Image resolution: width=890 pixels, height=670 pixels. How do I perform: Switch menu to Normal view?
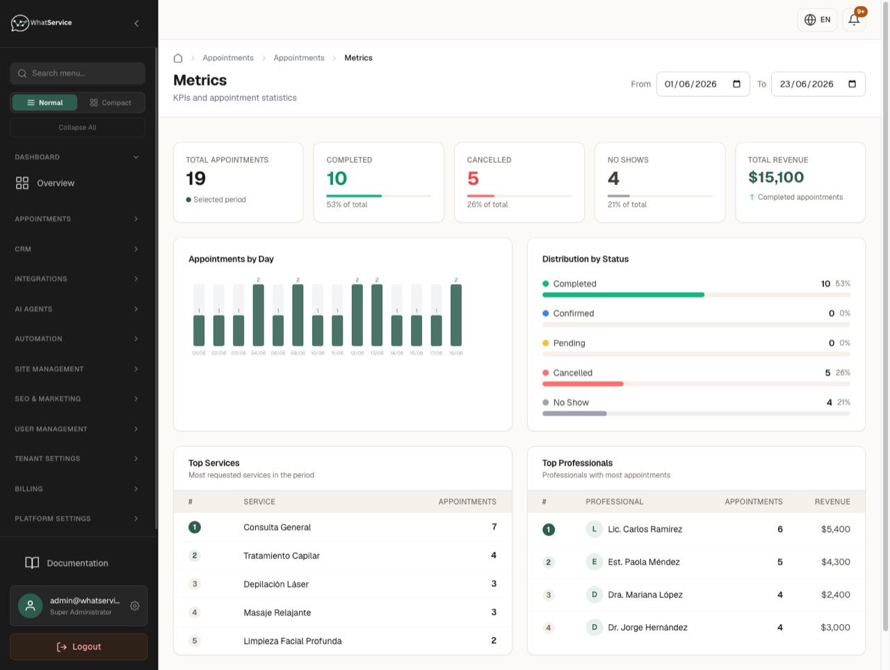point(44,102)
